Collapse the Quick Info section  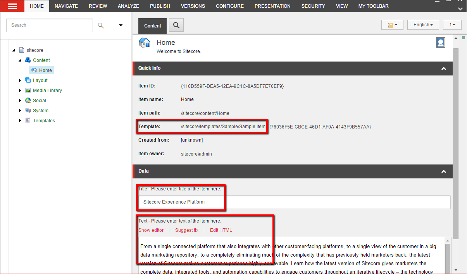point(443,68)
